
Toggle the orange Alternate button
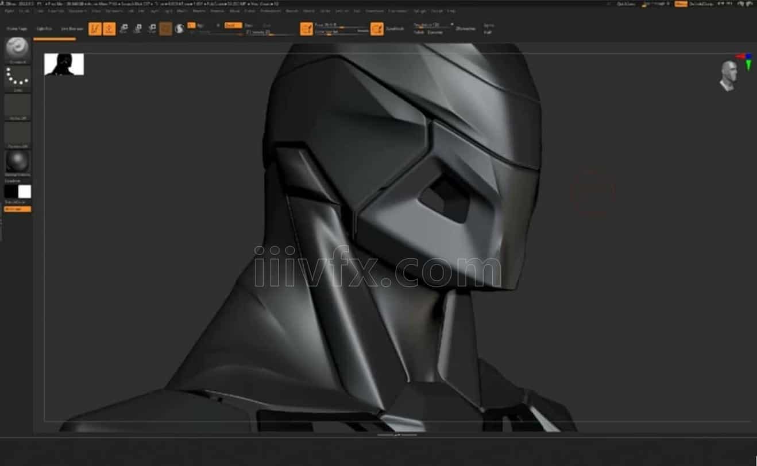point(17,209)
